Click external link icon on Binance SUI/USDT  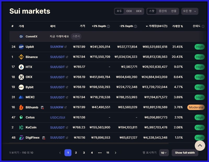[67, 57]
